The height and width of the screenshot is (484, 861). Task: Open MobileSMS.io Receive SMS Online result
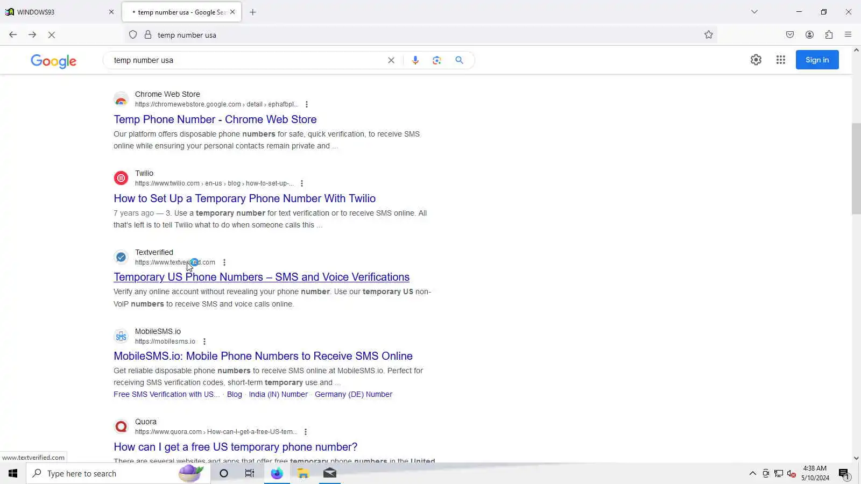coord(263,356)
